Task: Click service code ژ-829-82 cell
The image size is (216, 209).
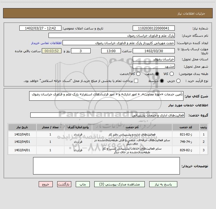Action: (x=186, y=150)
